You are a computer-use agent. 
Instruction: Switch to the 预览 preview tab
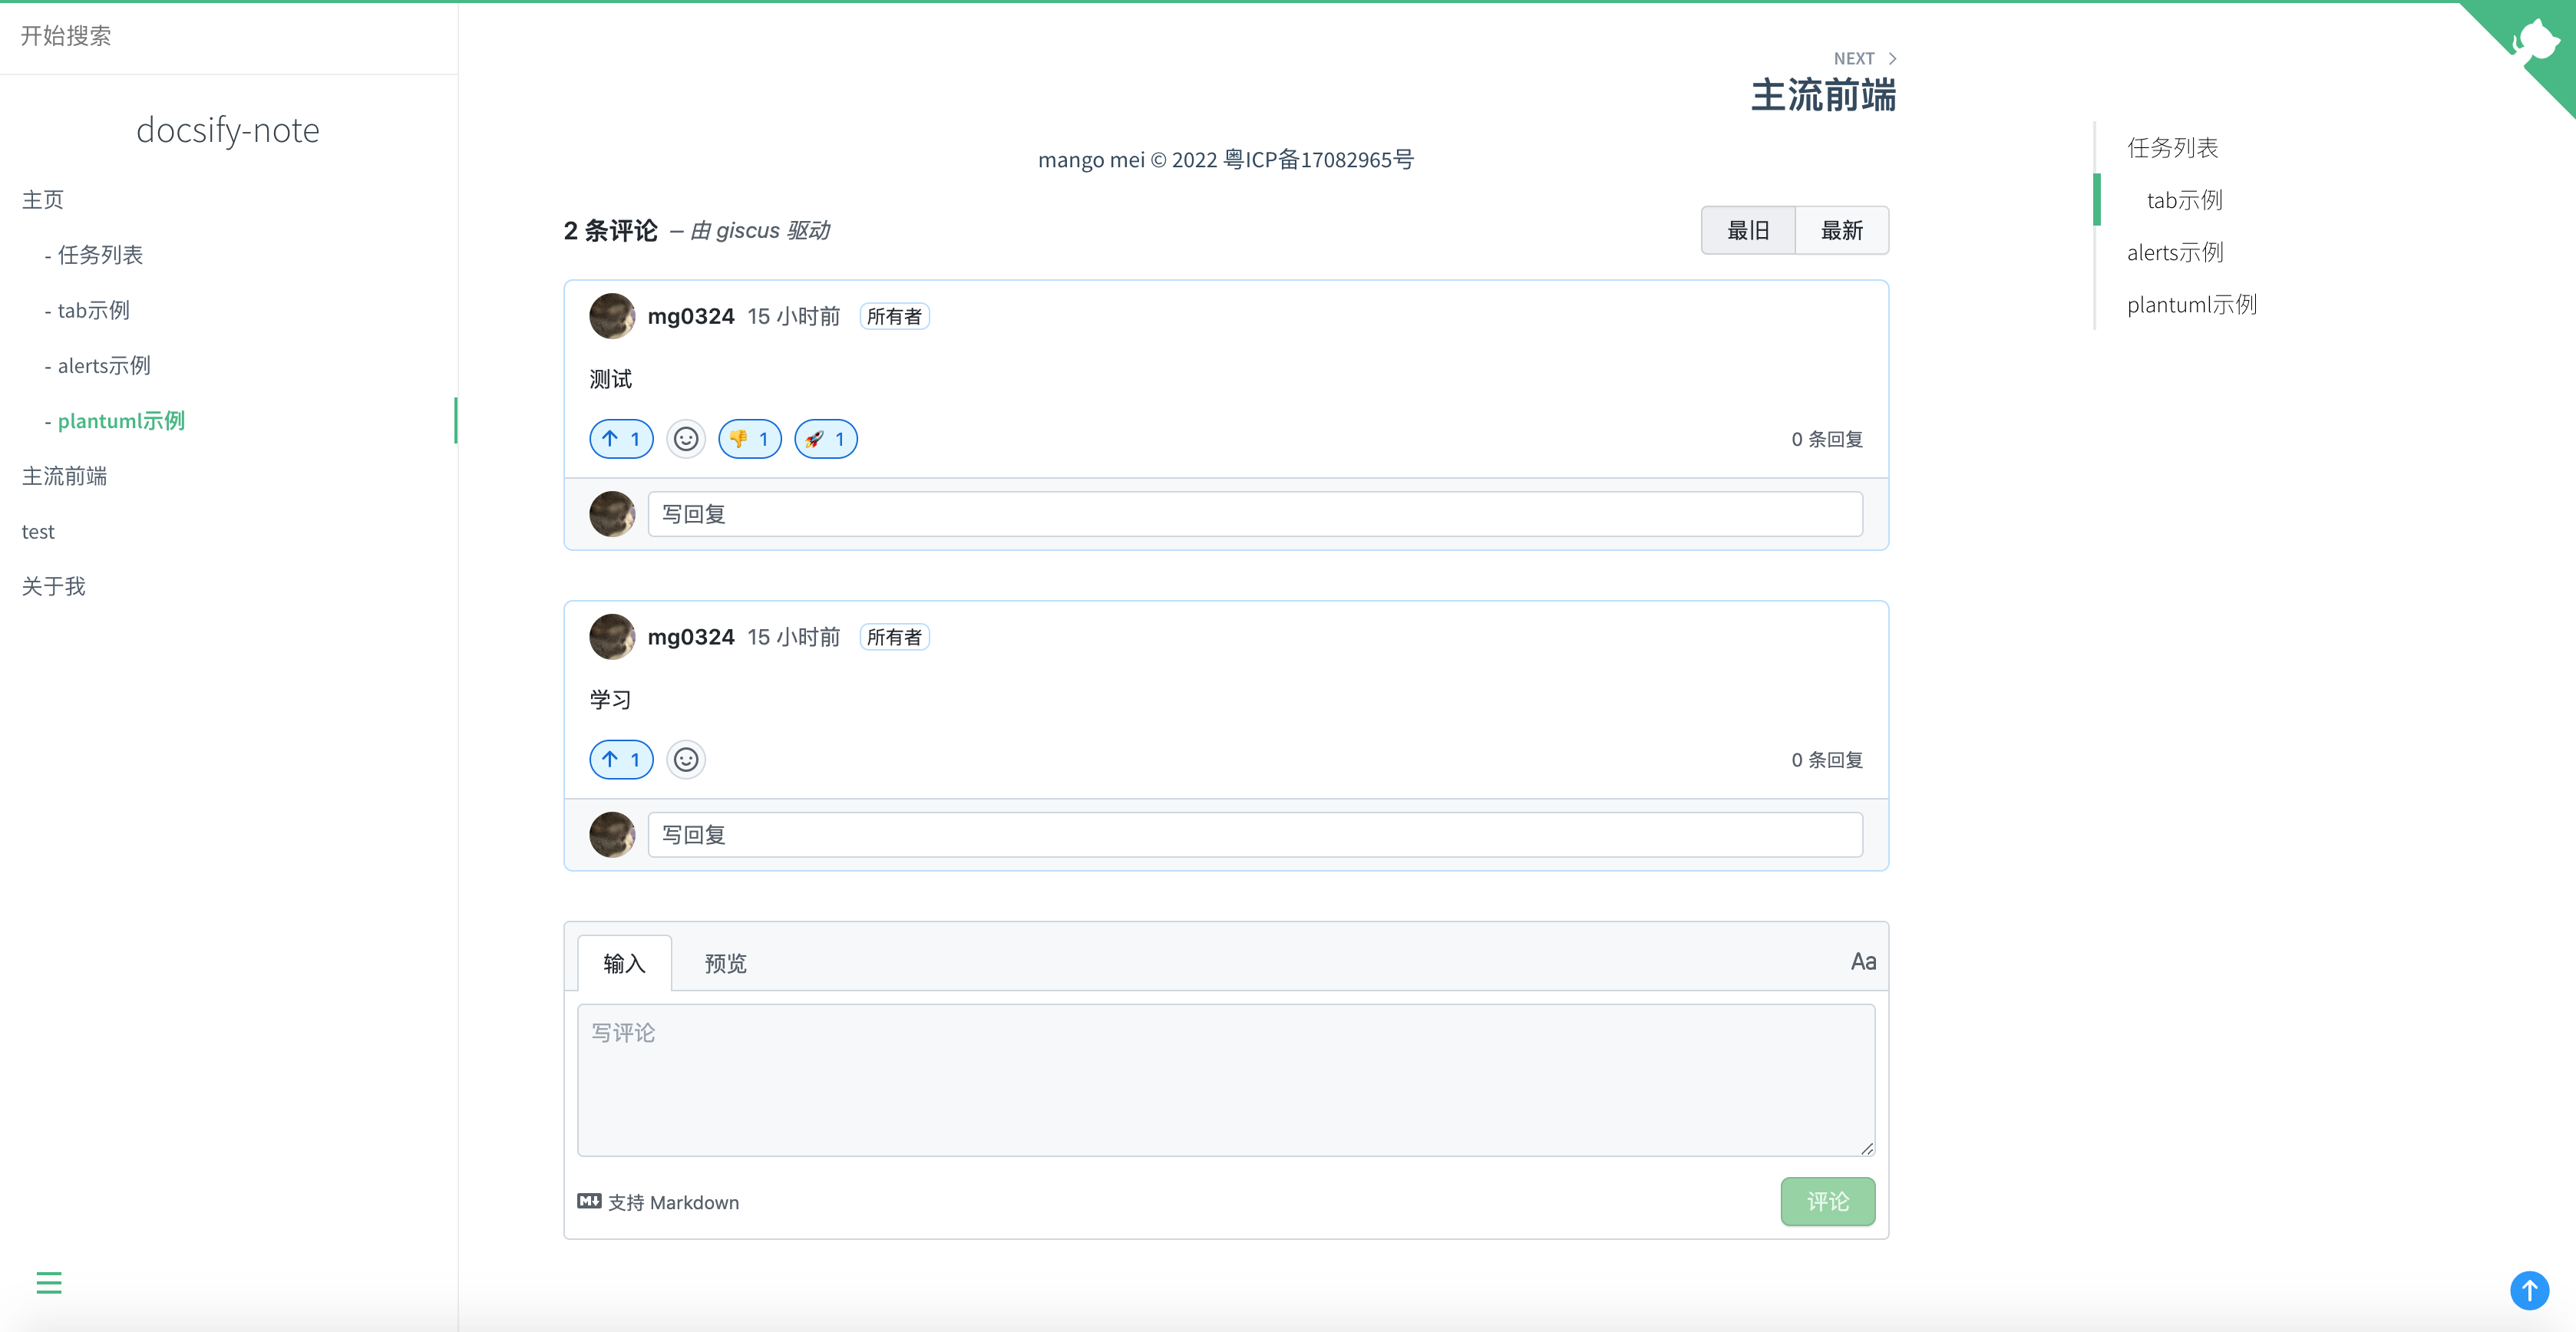[725, 963]
